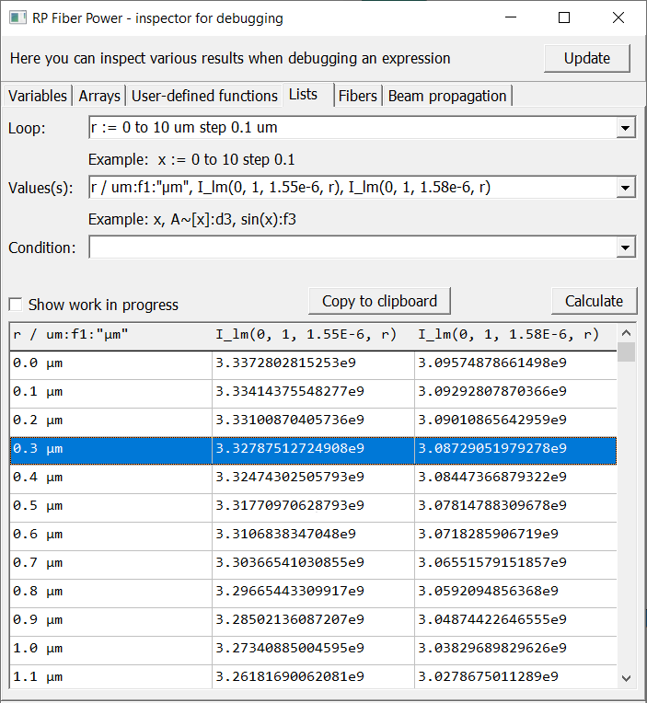Click the scroll down arrow of results
This screenshot has height=703, width=647.
627,678
